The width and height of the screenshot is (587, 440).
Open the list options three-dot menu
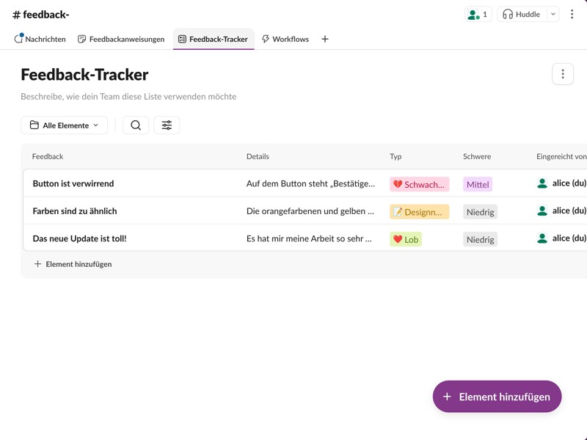tap(563, 74)
